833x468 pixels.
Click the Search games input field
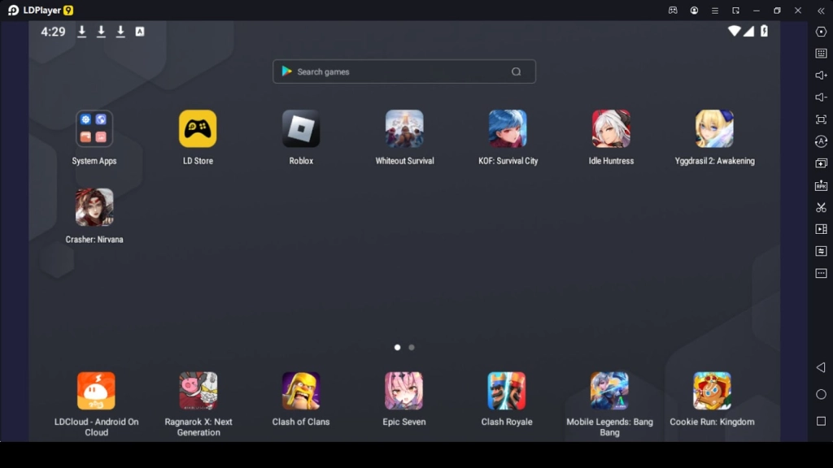tap(399, 71)
